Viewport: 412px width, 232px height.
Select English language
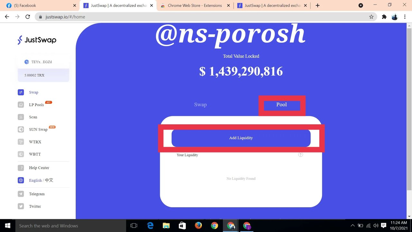click(35, 180)
